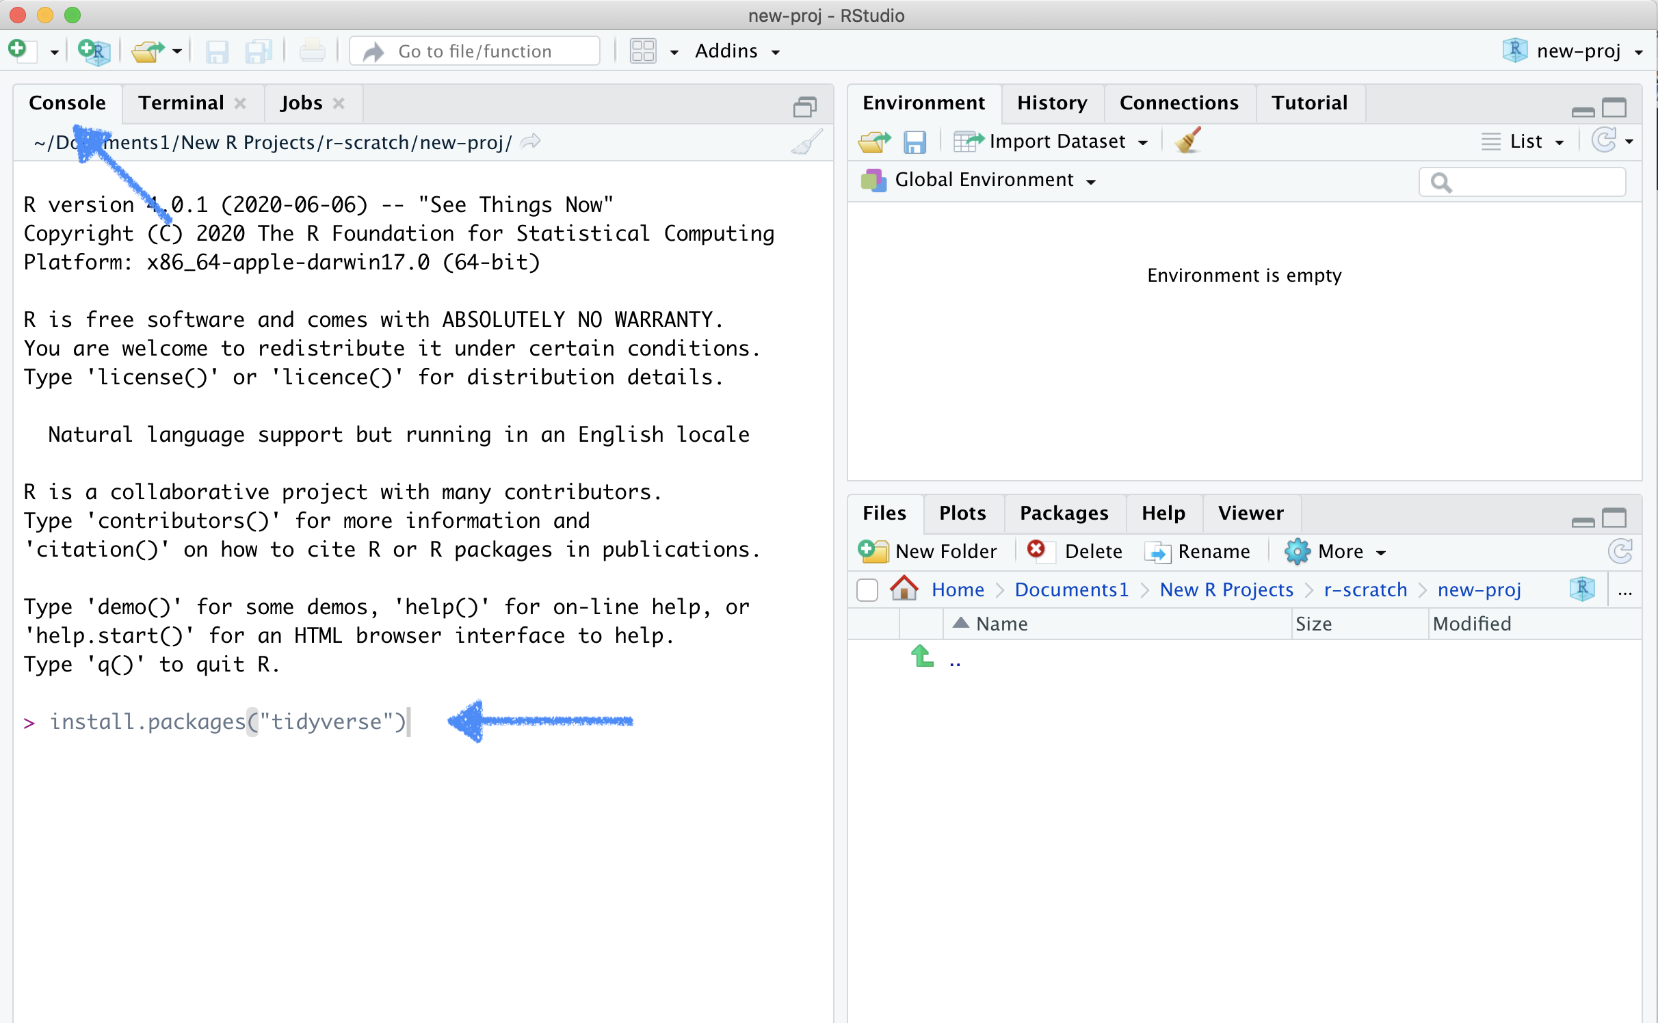Close the Jobs tab

click(x=339, y=103)
